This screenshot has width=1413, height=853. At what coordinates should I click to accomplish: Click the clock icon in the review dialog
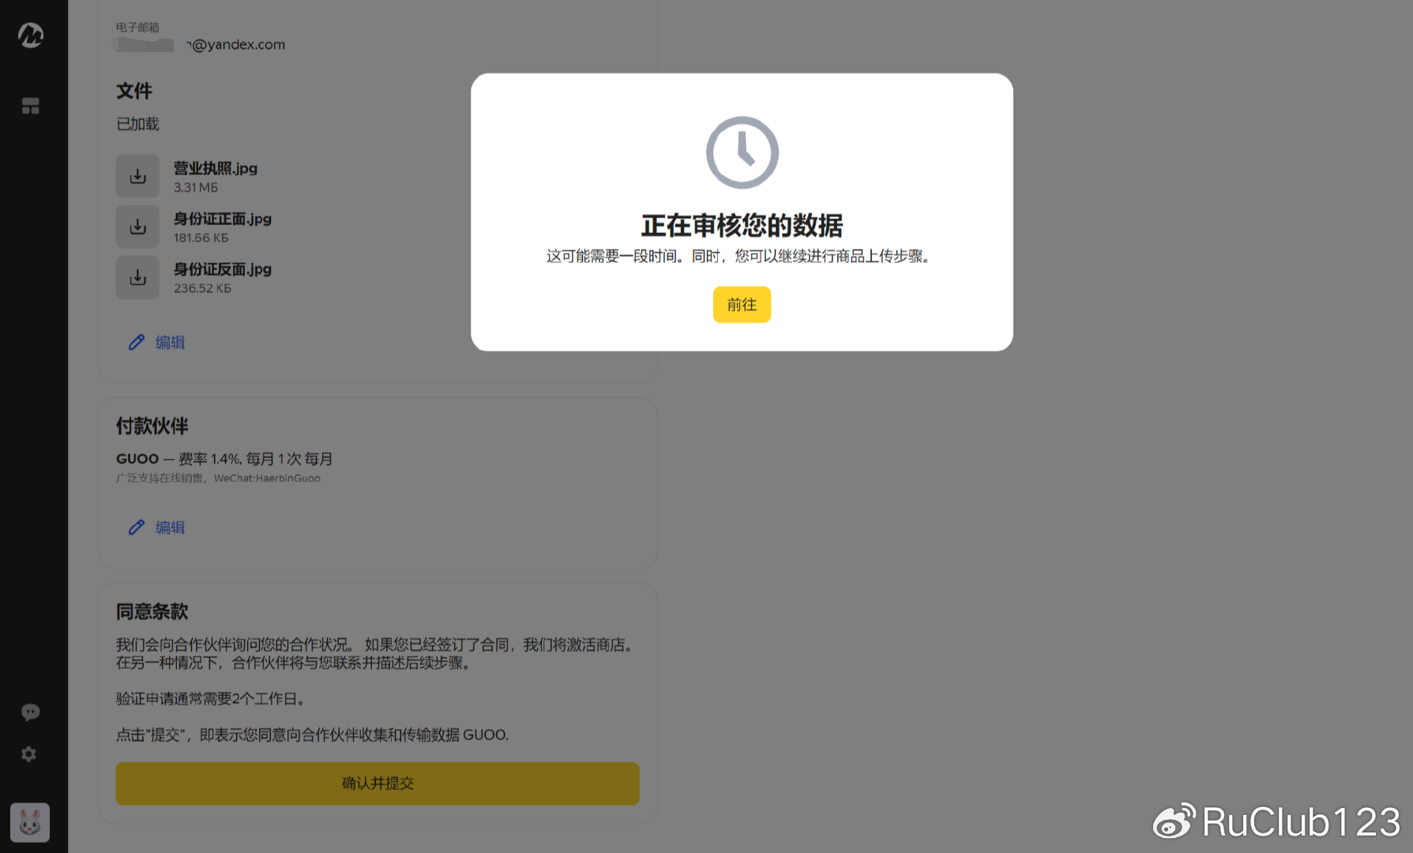[742, 152]
